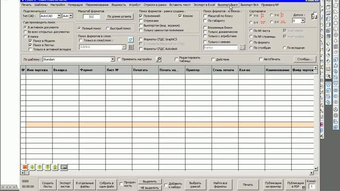Enable the Отрезками checkbox
Viewport: 340px width, 191px height.
point(141,21)
